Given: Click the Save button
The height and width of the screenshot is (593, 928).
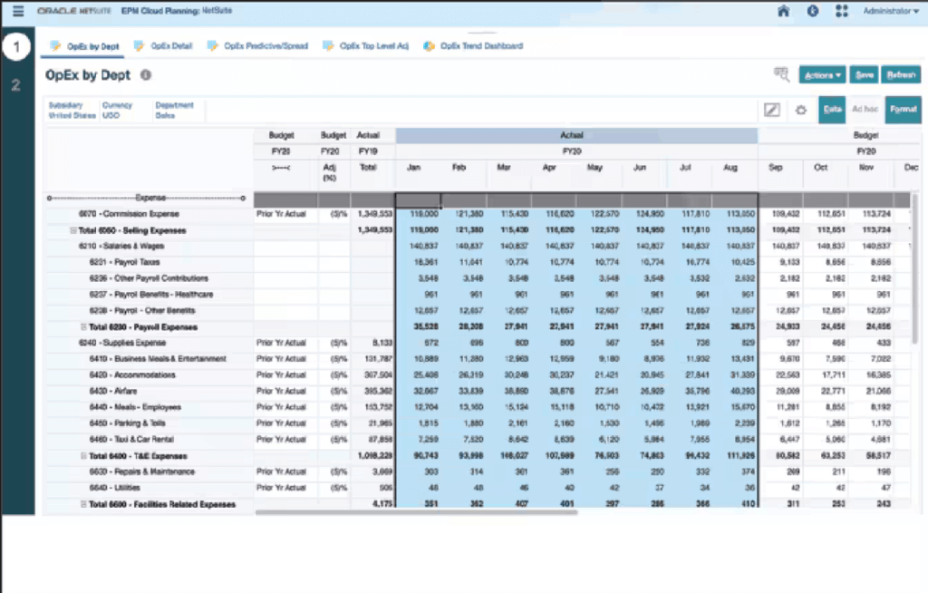Looking at the screenshot, I should tap(865, 75).
